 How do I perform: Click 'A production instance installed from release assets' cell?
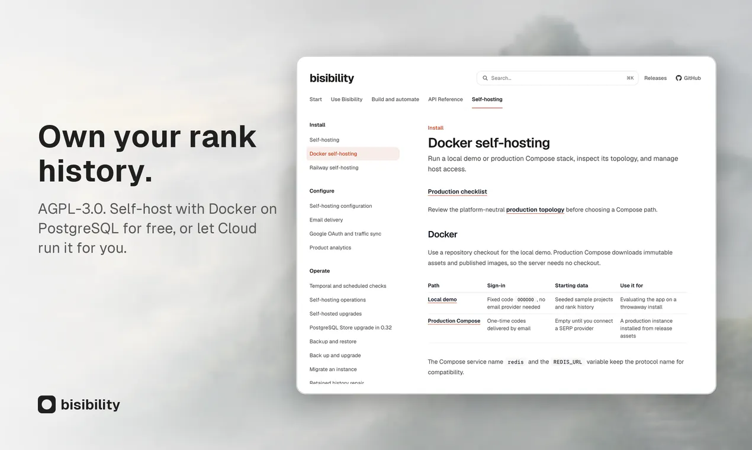pyautogui.click(x=647, y=328)
